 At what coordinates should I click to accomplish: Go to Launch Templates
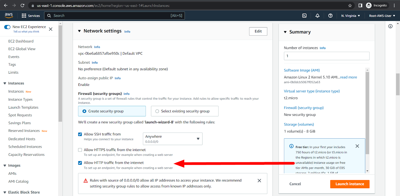point(23,107)
